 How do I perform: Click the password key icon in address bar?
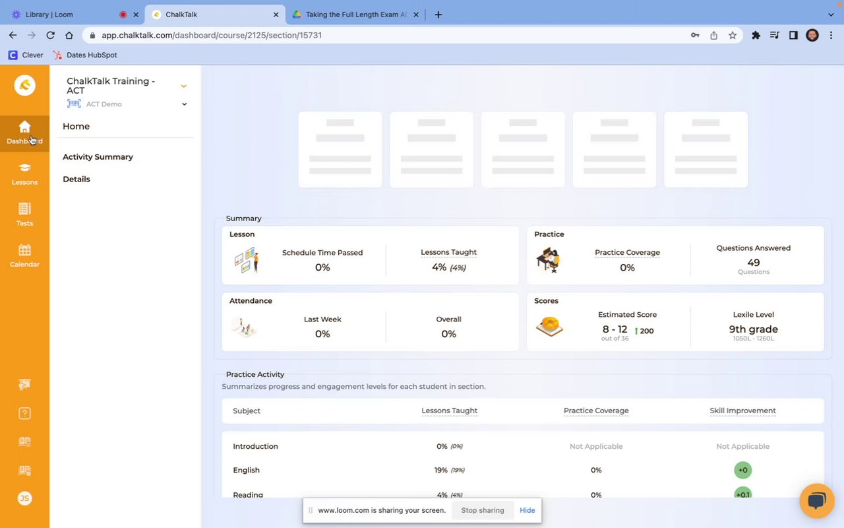click(695, 35)
